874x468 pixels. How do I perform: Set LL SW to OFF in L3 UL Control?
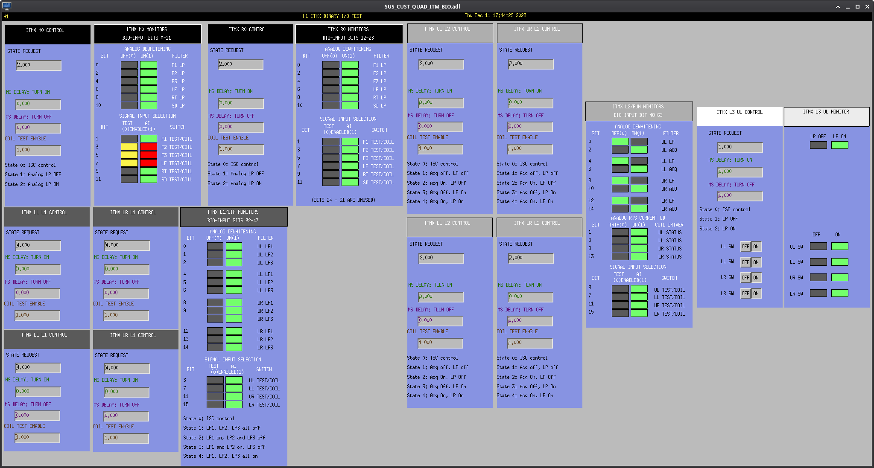pos(745,262)
